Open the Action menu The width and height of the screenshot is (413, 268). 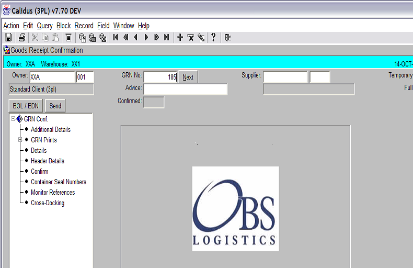pos(12,26)
